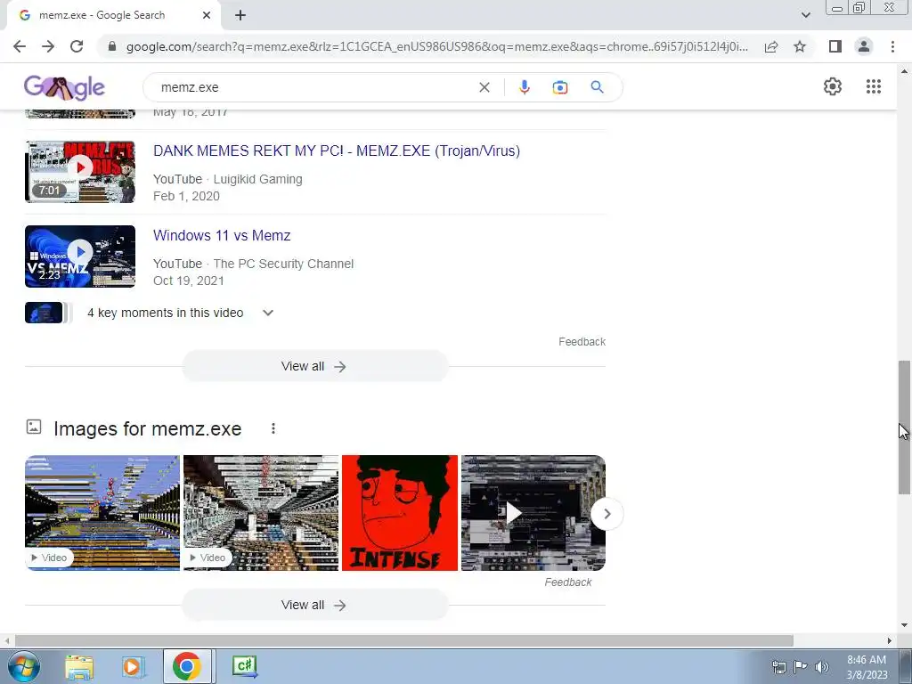Open more options beside Images heading
Viewport: 912px width, 684px height.
273,428
